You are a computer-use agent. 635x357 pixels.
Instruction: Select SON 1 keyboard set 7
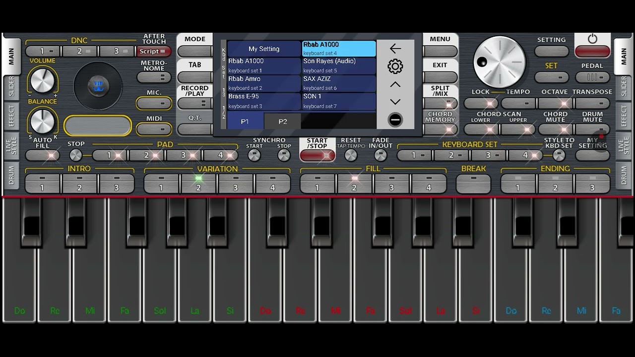pyautogui.click(x=339, y=101)
